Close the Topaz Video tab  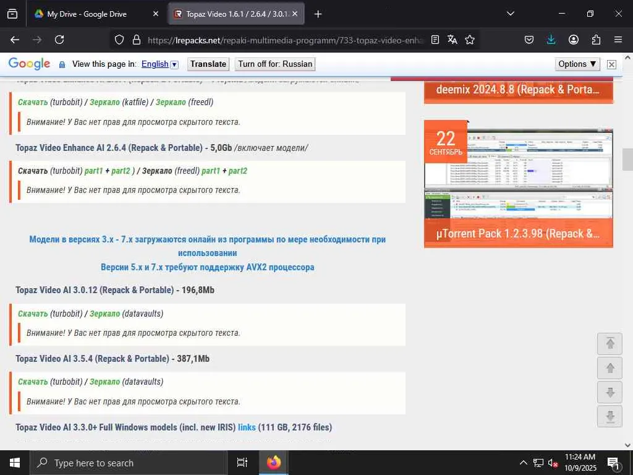(295, 14)
